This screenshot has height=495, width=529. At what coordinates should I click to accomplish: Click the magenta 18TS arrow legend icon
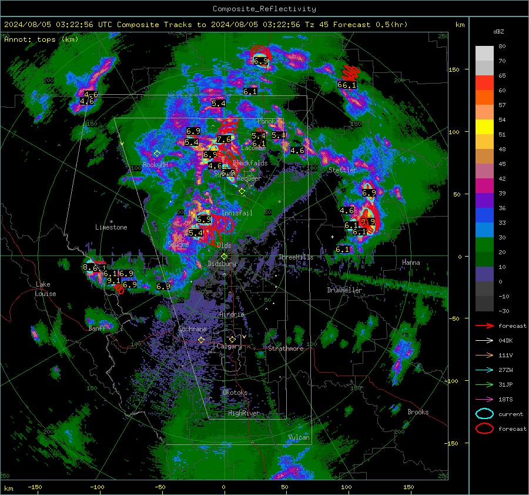pos(484,400)
